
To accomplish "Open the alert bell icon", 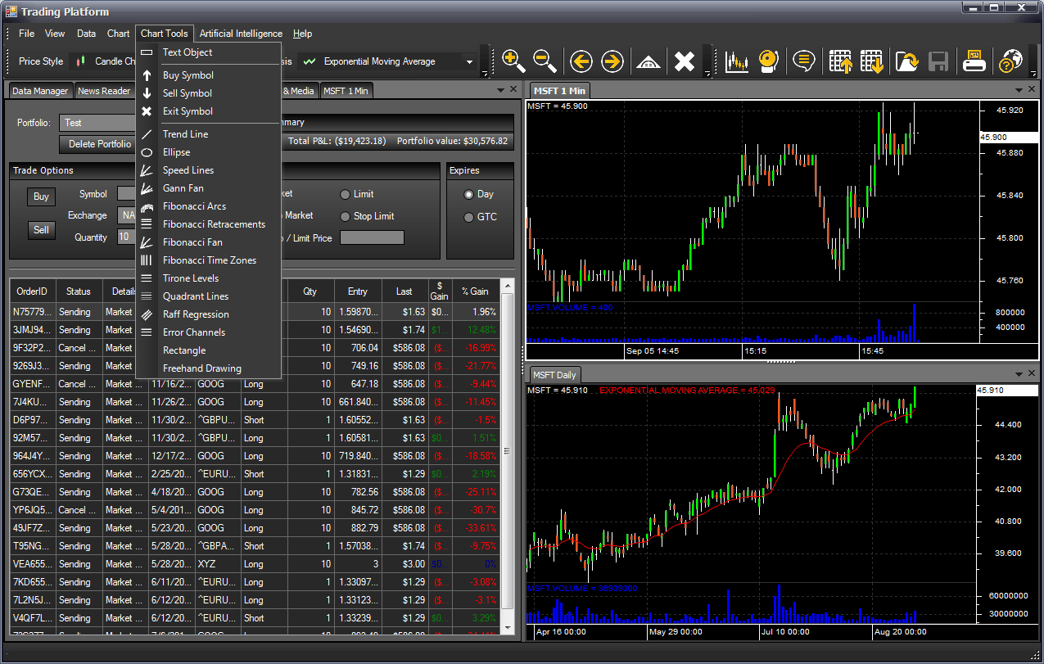I will [x=767, y=61].
